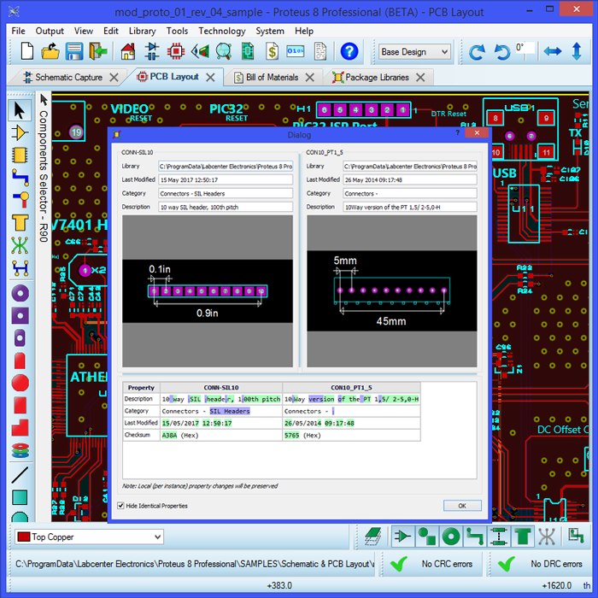Select the Via Mode tool

[21, 199]
